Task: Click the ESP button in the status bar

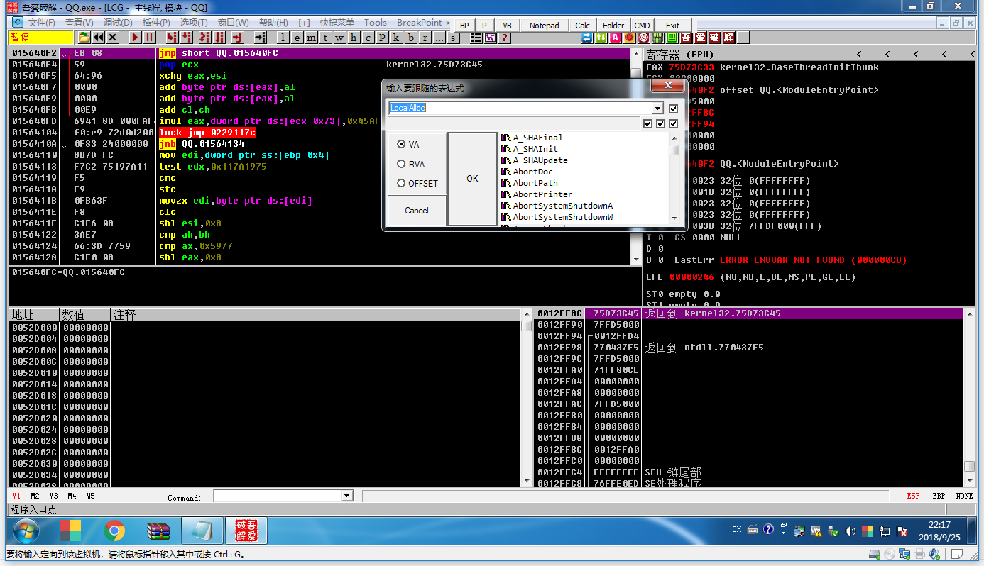Action: (x=913, y=496)
